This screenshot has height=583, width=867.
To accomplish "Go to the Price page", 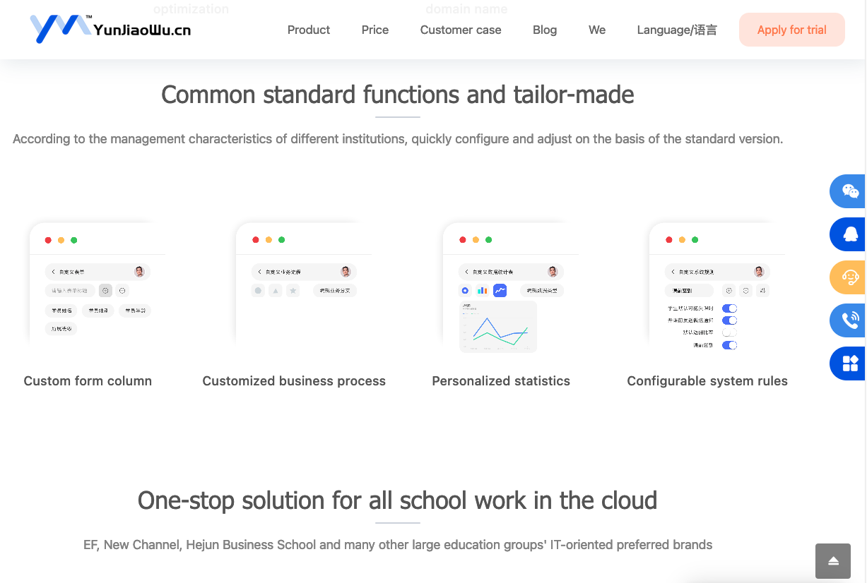I will pyautogui.click(x=374, y=30).
